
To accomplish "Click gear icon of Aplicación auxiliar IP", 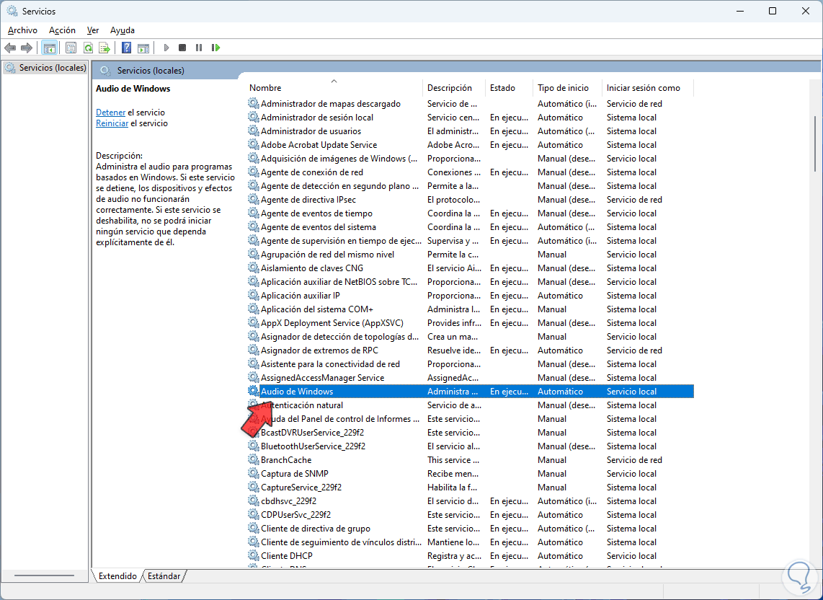I will coord(254,295).
